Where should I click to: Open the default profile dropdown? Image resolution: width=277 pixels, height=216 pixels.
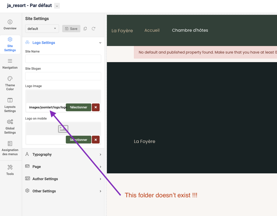(42, 29)
